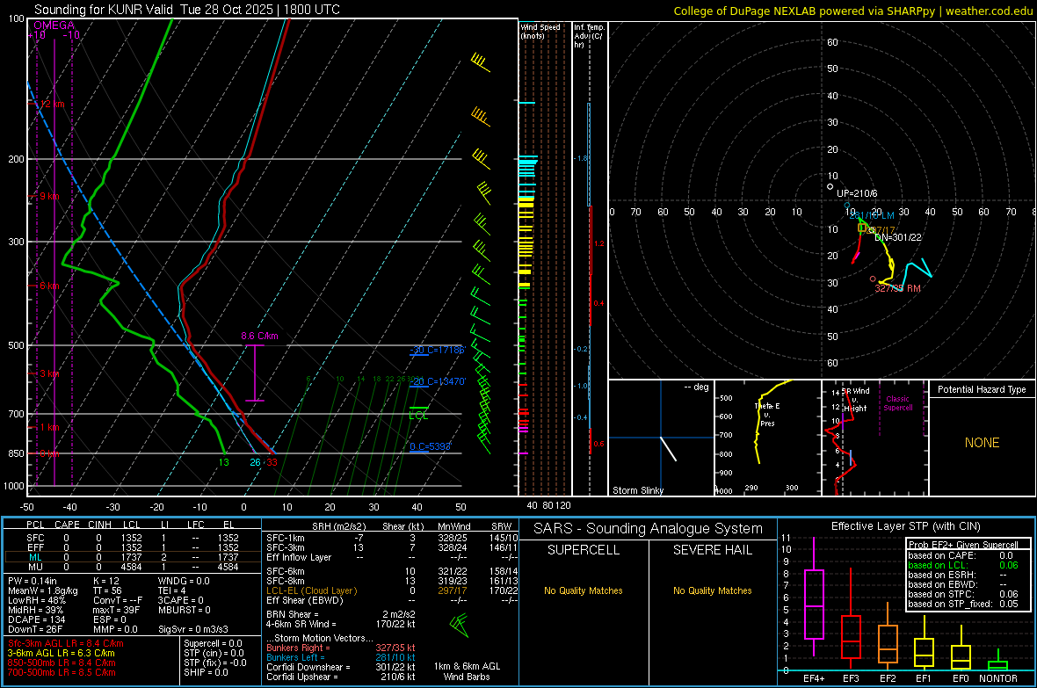Click Corfidi Downshear = 301/22 kt
Image resolution: width=1037 pixels, height=688 pixels.
tap(341, 667)
